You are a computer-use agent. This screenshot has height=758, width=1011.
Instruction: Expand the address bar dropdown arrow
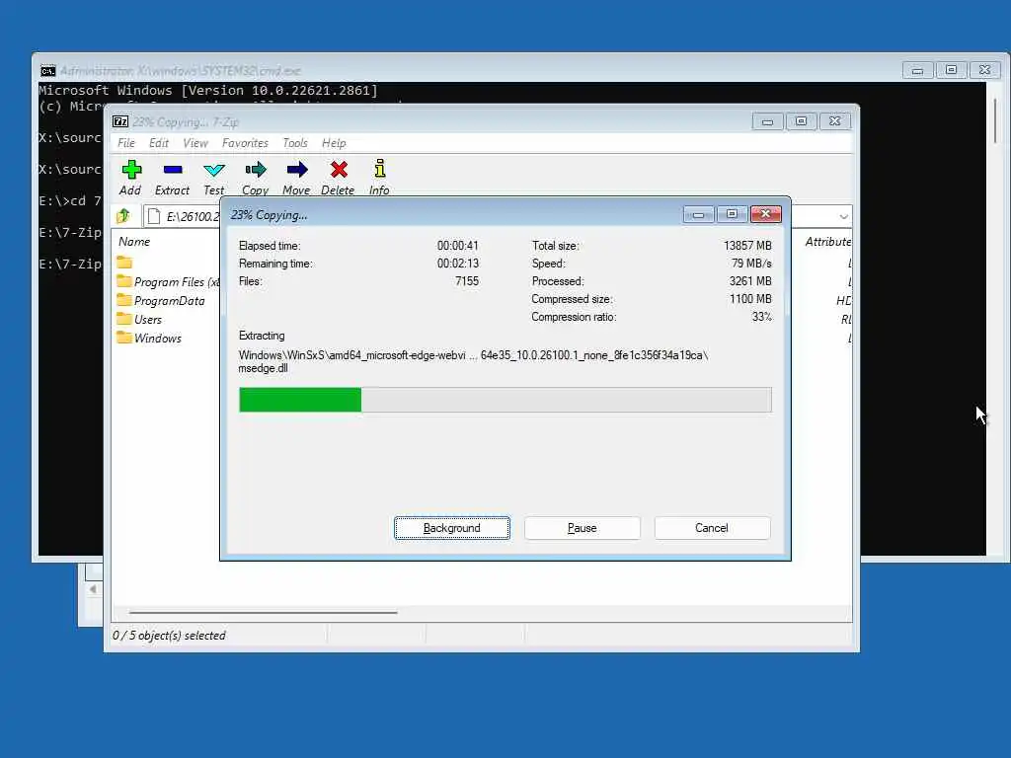point(843,216)
